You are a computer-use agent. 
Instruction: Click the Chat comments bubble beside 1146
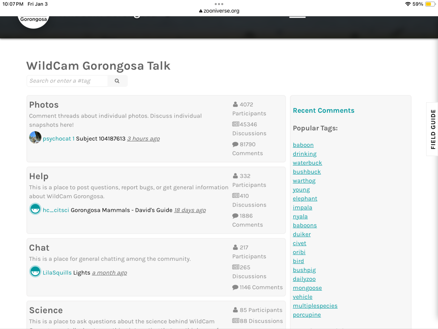coord(235,287)
